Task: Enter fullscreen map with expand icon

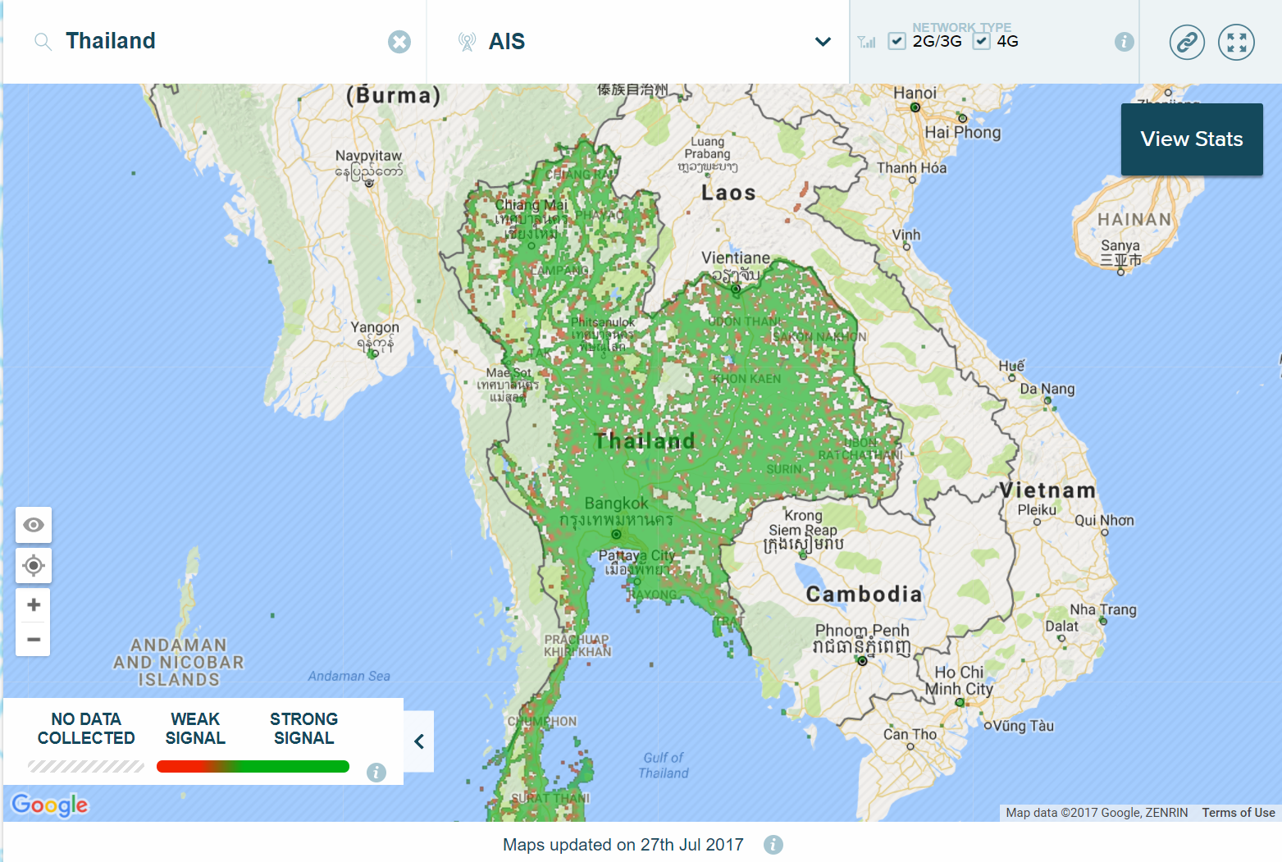Action: [x=1236, y=42]
